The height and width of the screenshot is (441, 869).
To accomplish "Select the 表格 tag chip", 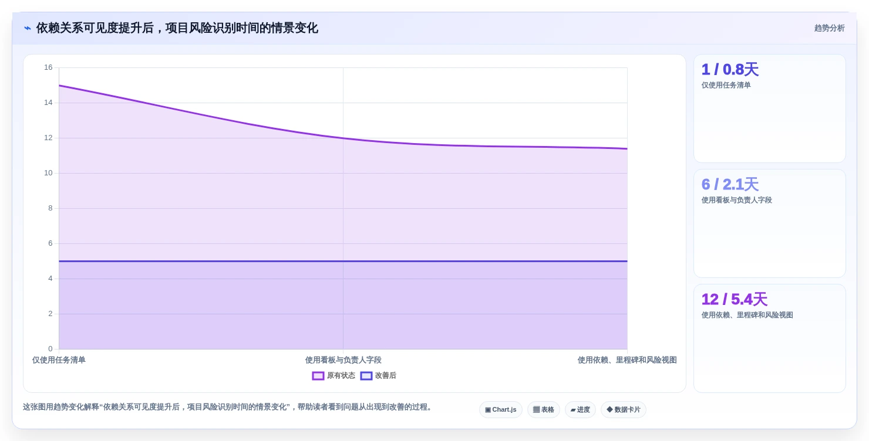I will click(544, 409).
